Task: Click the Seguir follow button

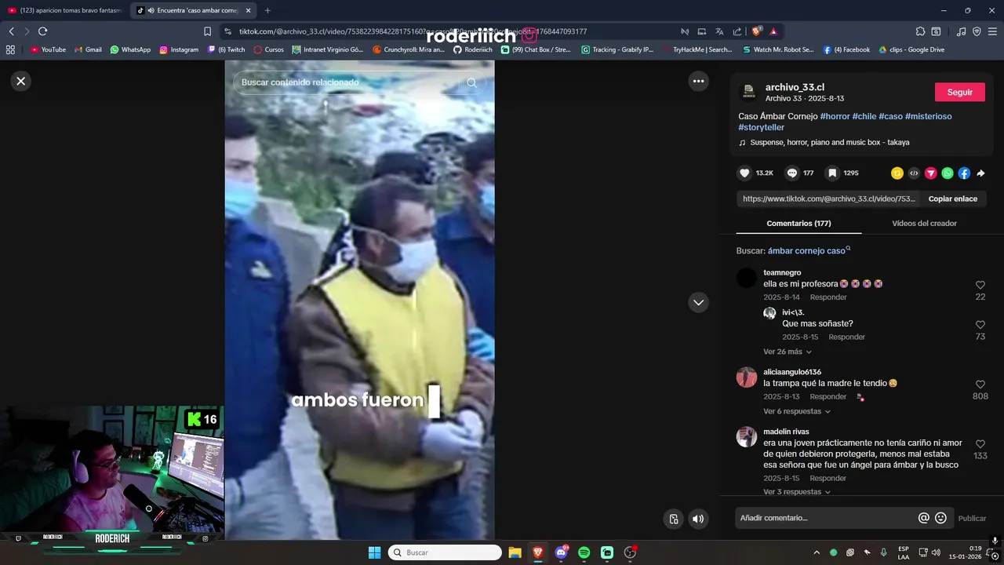Action: coord(960,92)
